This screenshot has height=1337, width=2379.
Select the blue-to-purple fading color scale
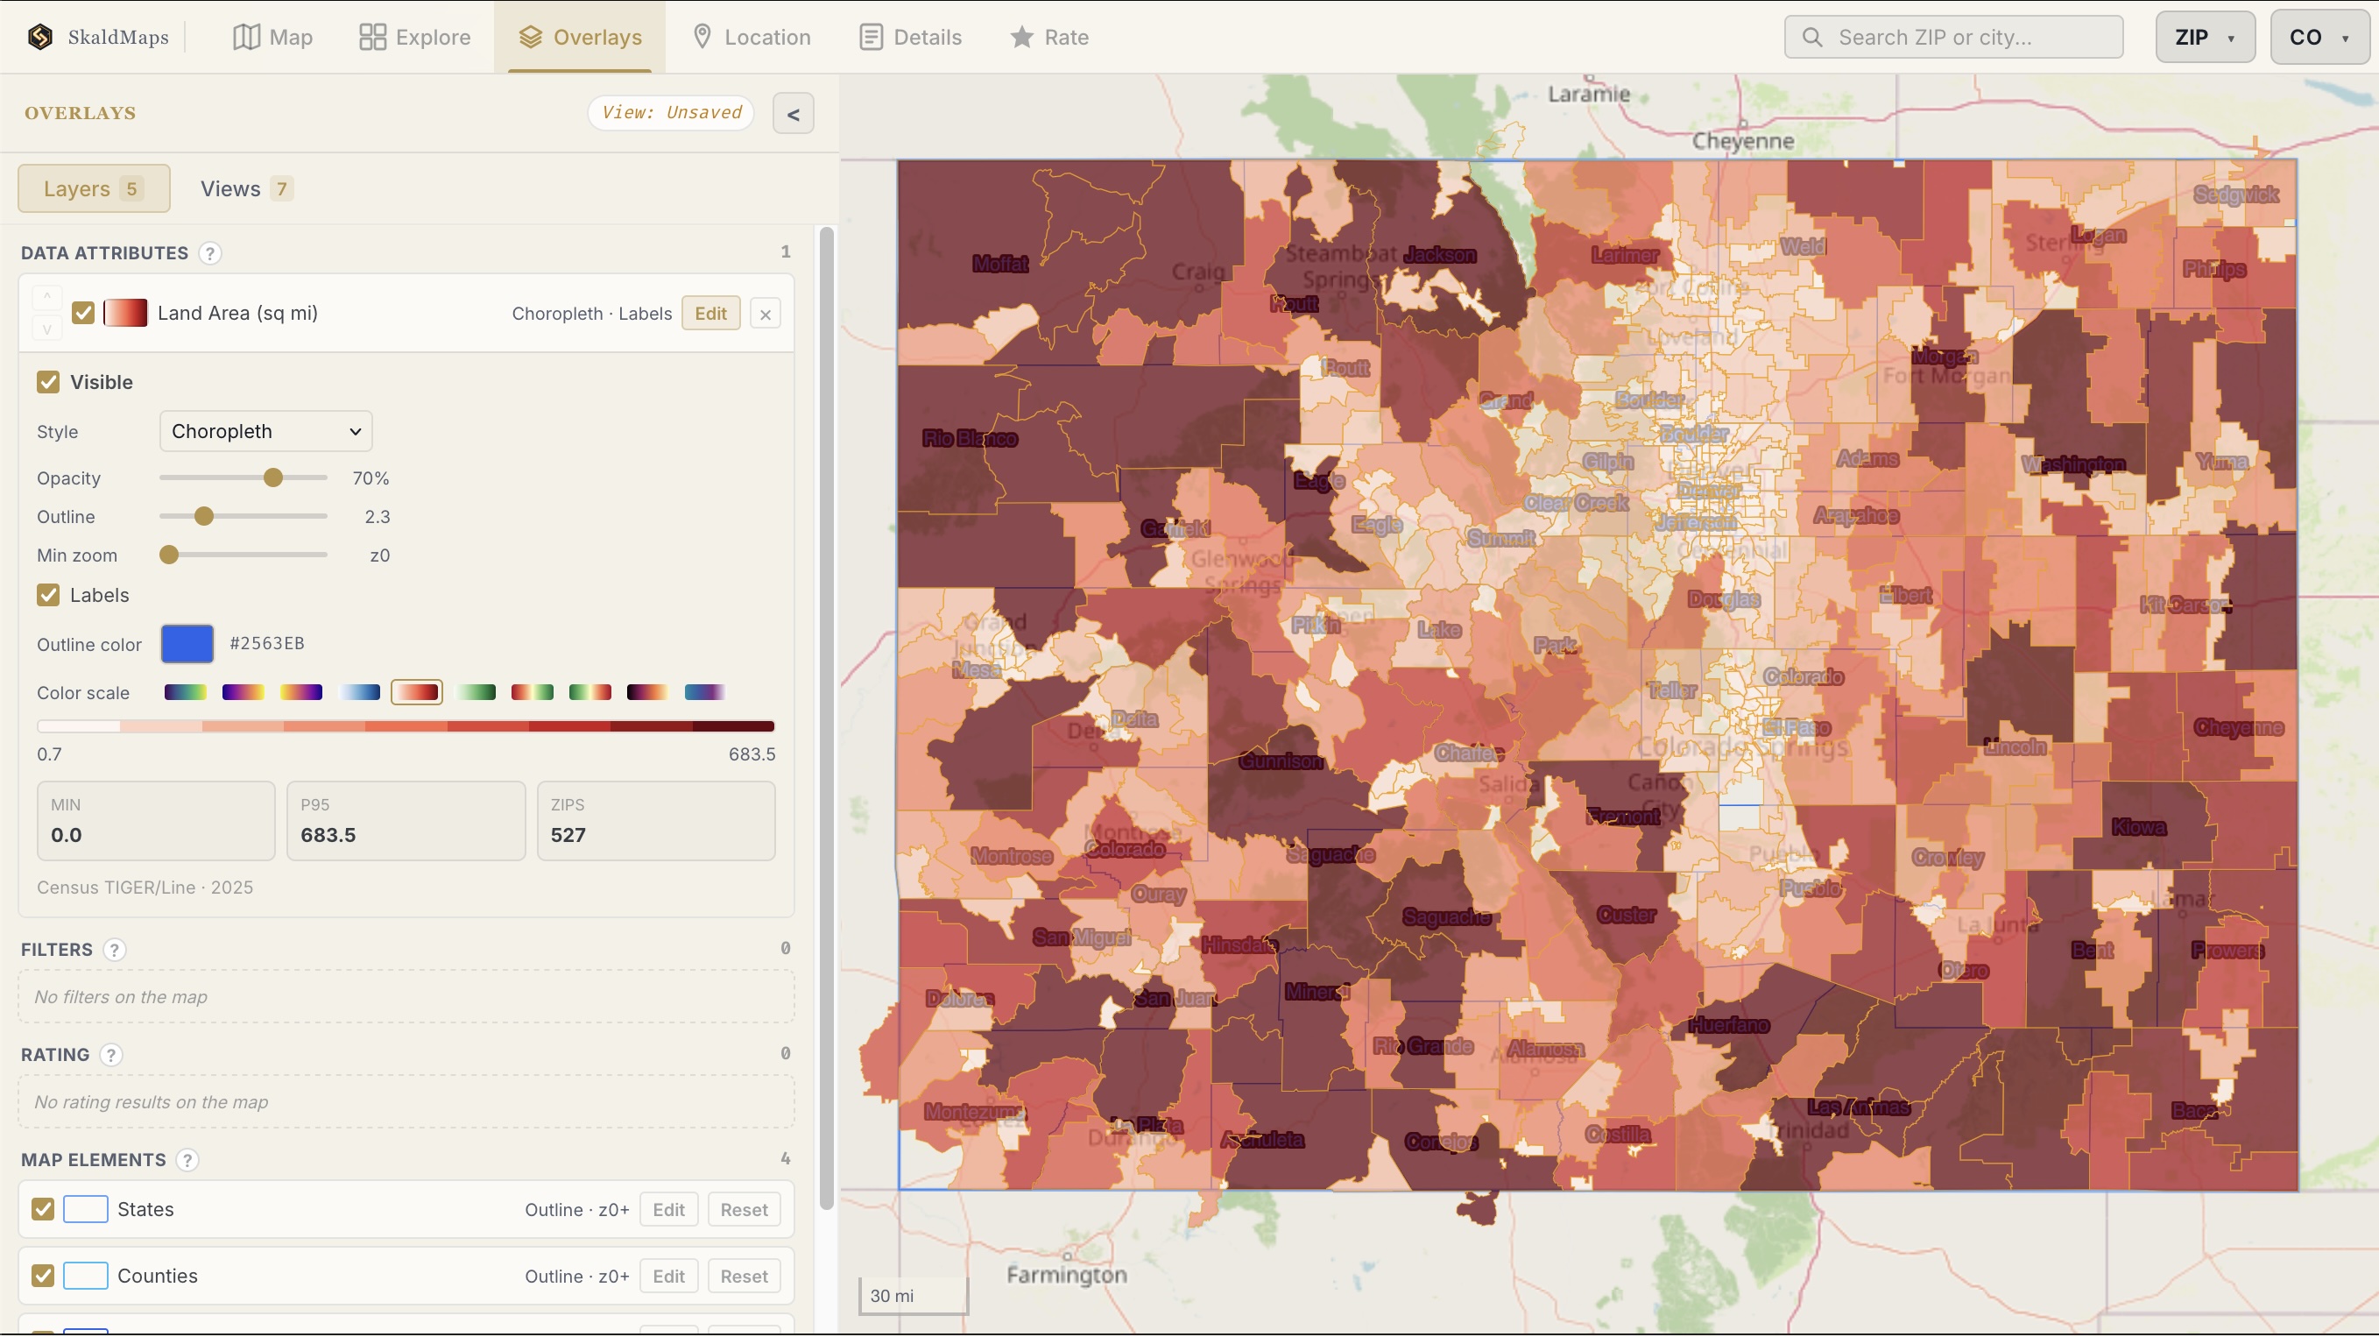click(x=706, y=692)
